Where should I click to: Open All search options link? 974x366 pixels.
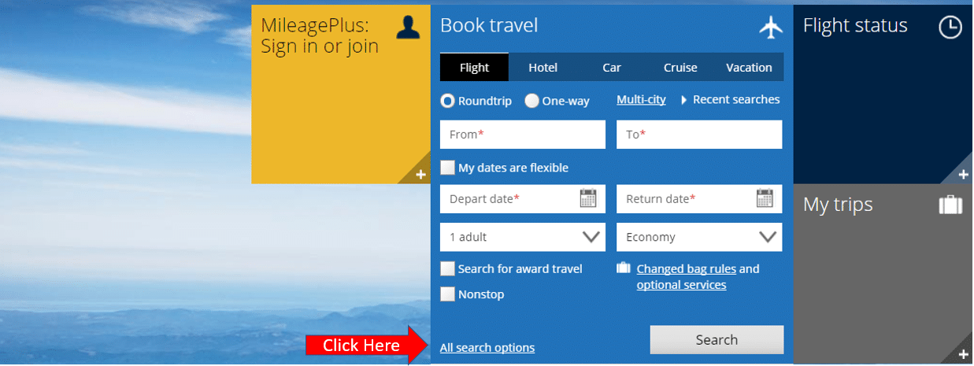click(x=487, y=348)
